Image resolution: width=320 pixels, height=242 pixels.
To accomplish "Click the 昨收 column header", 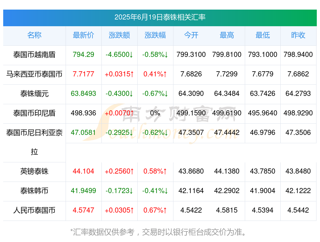I will tap(298, 35).
